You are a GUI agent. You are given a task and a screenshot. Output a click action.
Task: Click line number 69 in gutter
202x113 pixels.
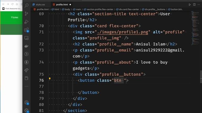[41, 14]
